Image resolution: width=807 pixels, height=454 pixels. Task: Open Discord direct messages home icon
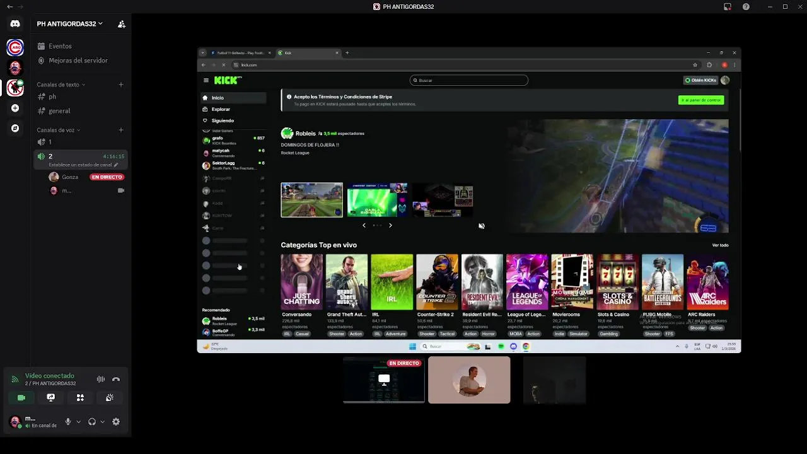15,24
